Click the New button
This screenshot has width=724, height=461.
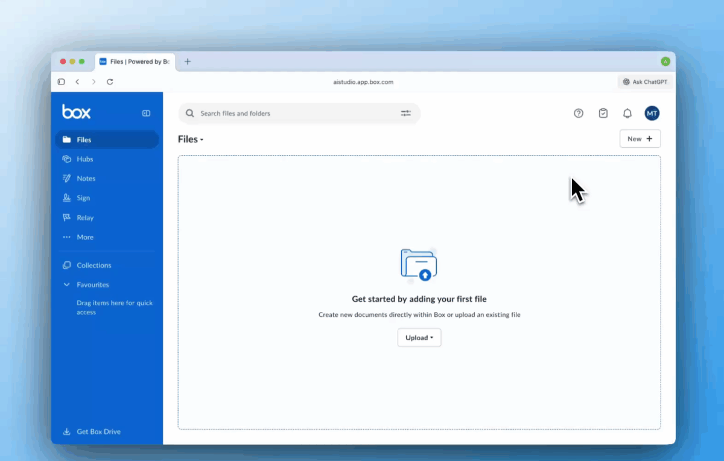tap(640, 139)
